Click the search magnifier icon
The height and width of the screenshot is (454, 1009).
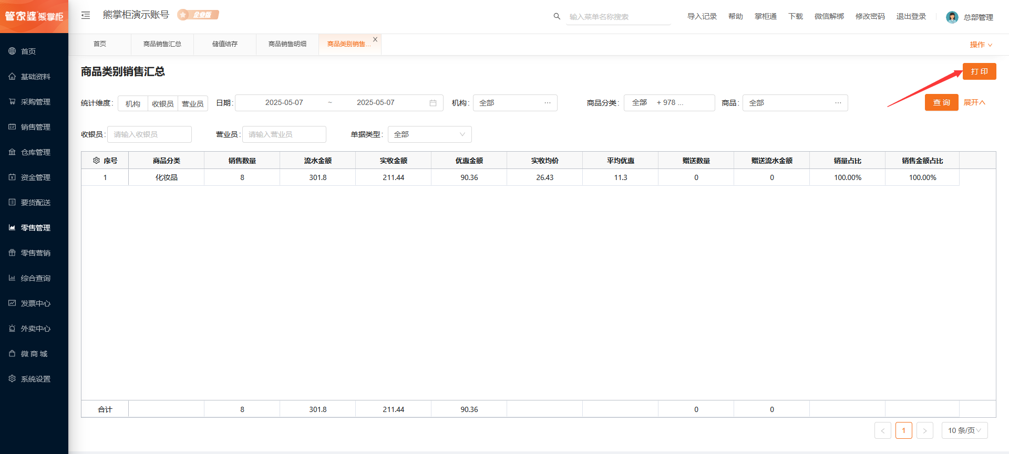tap(557, 16)
